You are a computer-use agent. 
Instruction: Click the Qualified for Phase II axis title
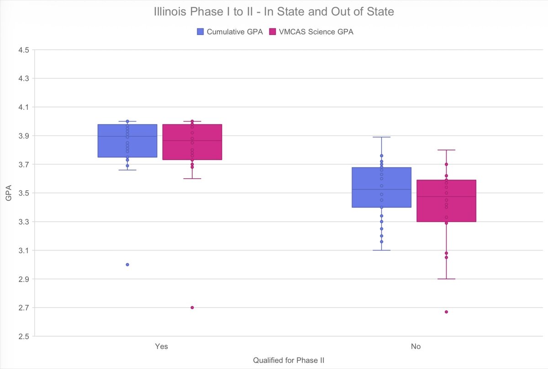289,360
